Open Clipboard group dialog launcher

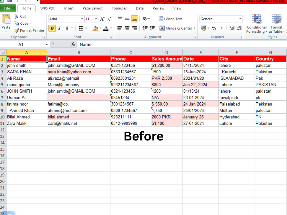[x=44, y=37]
